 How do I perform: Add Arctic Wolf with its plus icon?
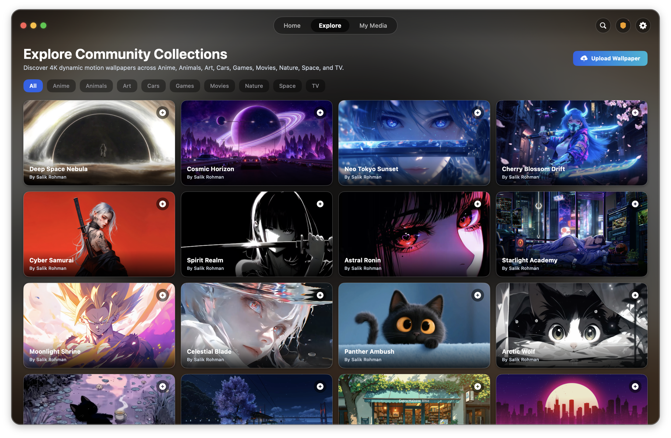pyautogui.click(x=635, y=295)
